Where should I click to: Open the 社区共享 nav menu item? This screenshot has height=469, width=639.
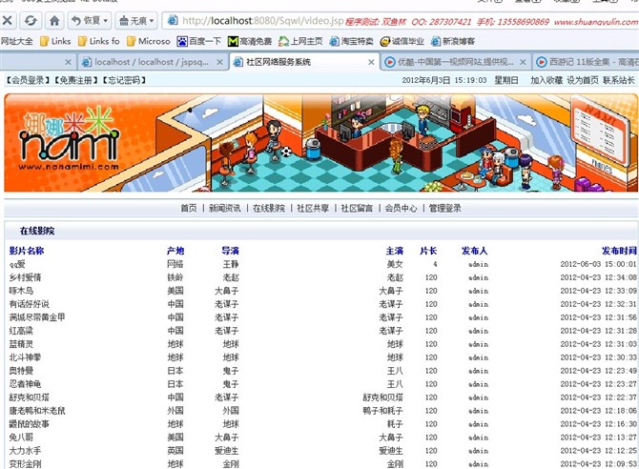pos(313,208)
